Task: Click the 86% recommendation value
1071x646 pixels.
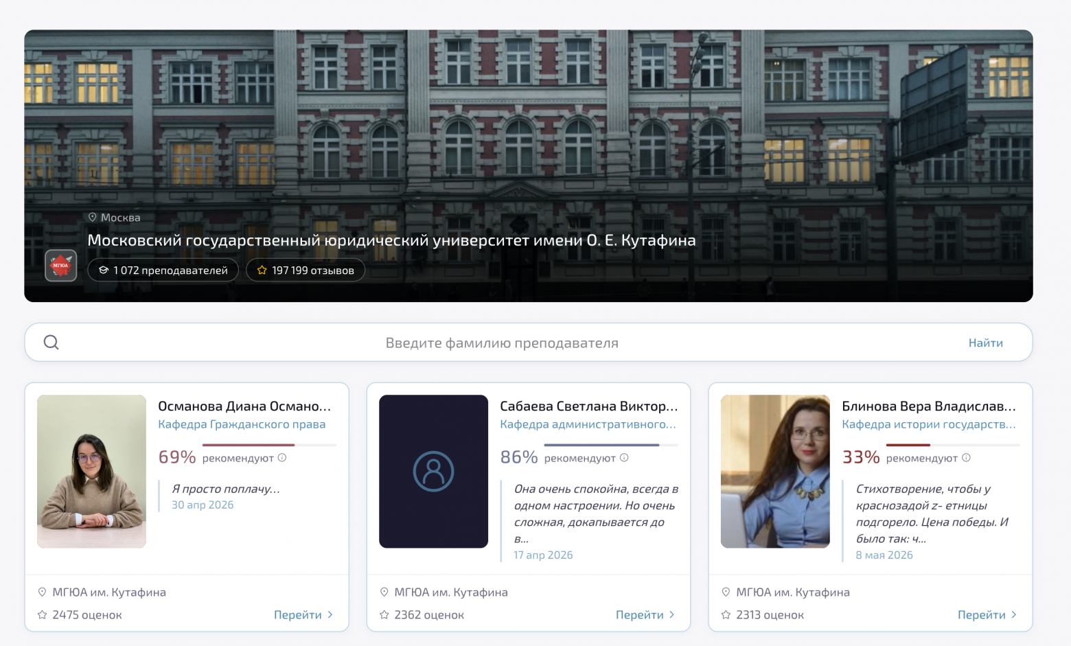Action: (519, 457)
